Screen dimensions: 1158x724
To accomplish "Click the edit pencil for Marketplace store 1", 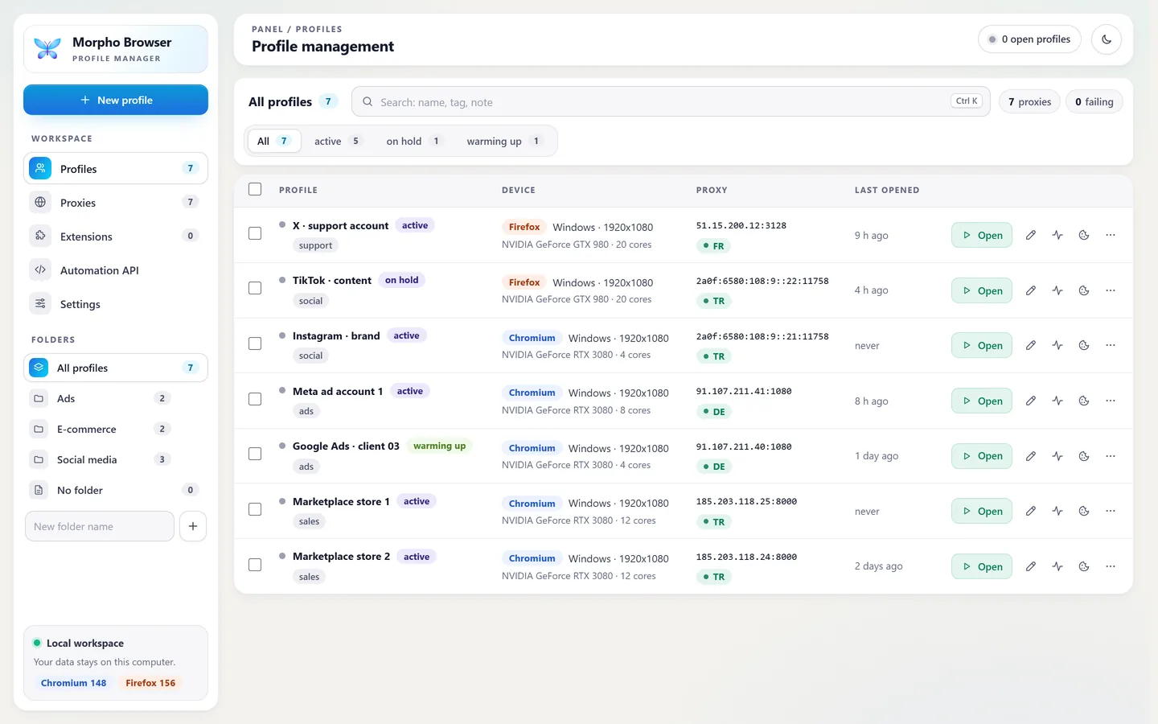I will tap(1031, 511).
